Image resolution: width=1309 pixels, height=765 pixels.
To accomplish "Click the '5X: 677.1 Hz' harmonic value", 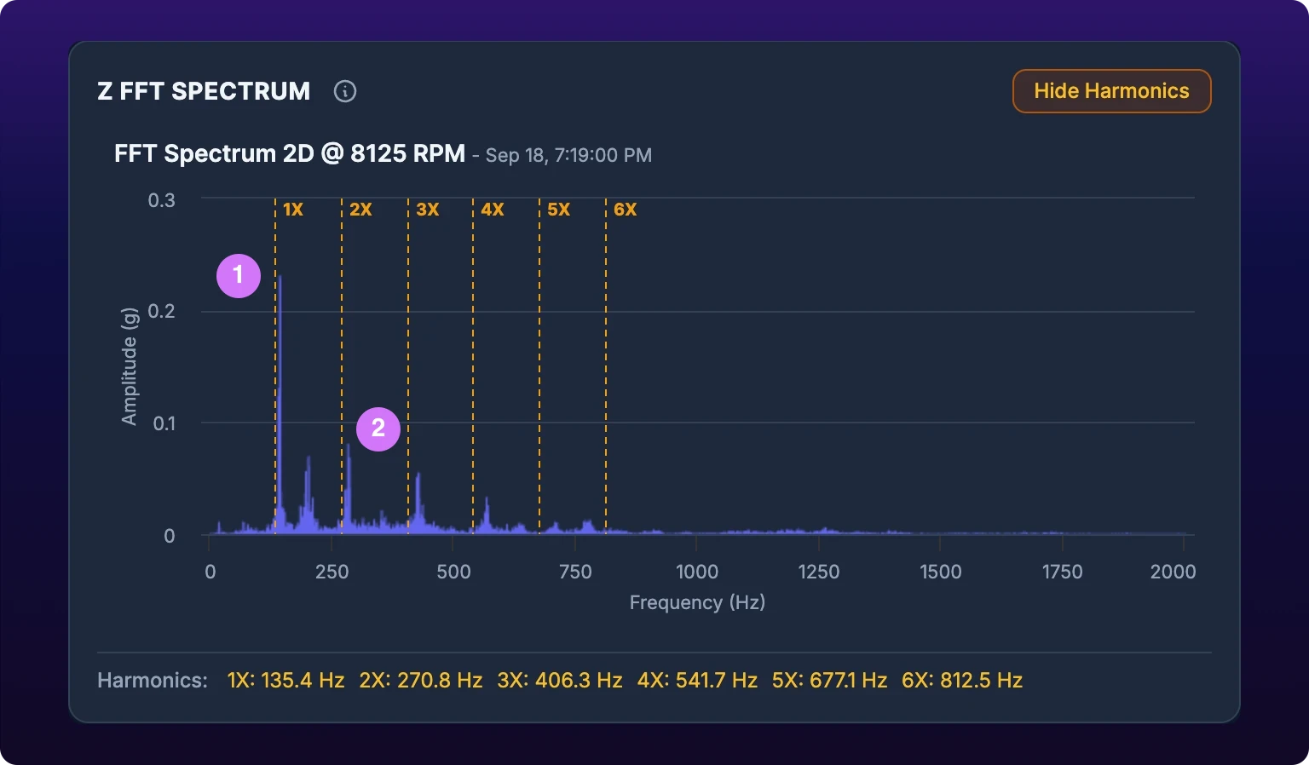I will 829,681.
